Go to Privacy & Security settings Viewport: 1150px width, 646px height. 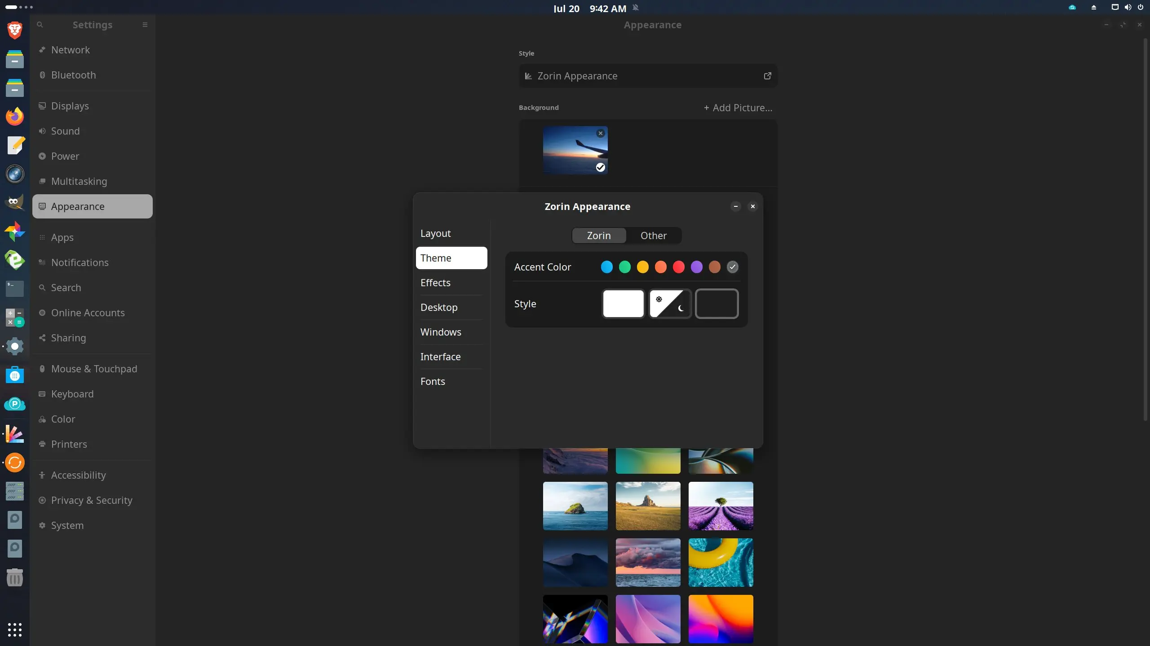click(92, 500)
